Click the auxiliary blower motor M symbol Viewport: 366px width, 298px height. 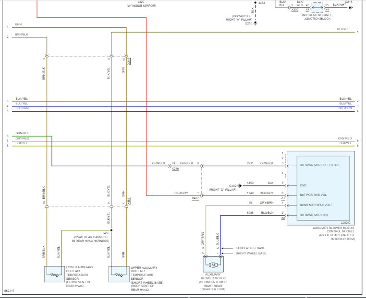(213, 265)
